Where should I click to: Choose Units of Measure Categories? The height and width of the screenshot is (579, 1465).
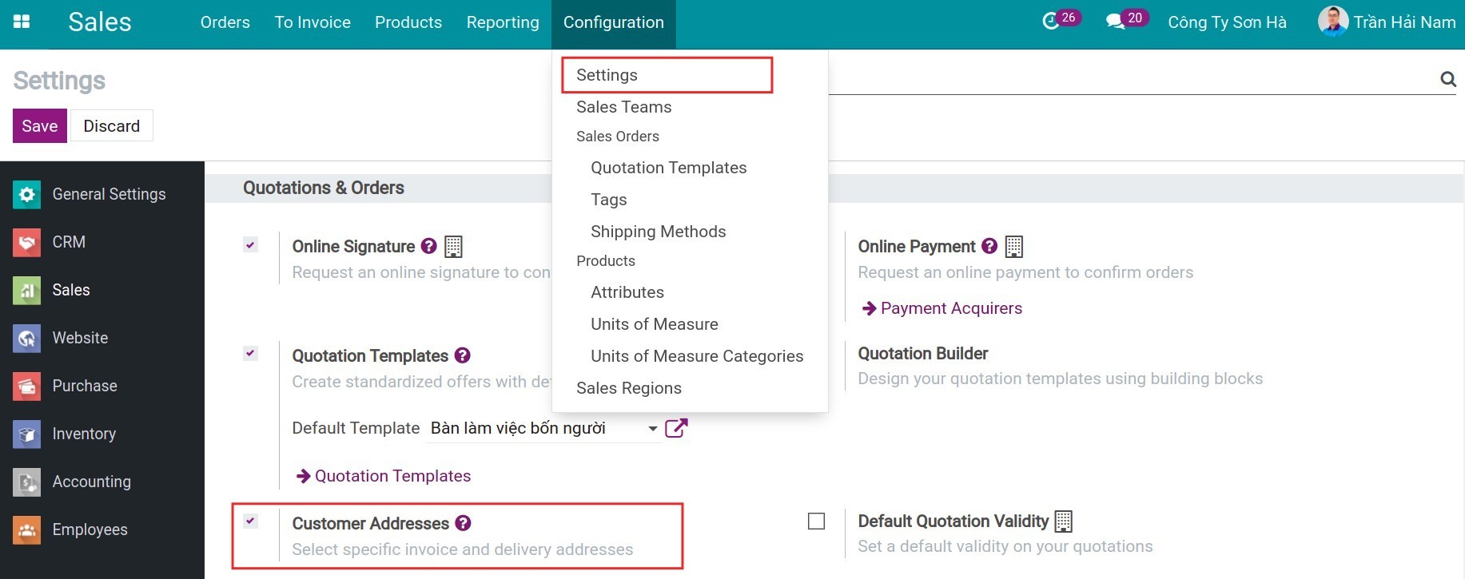pyautogui.click(x=696, y=356)
